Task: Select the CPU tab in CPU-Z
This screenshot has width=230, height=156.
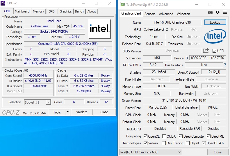Action: click(x=7, y=11)
